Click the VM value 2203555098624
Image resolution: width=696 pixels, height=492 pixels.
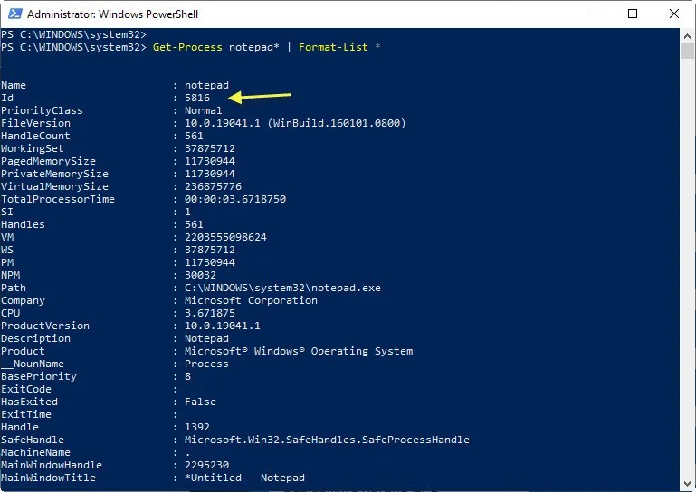(225, 237)
